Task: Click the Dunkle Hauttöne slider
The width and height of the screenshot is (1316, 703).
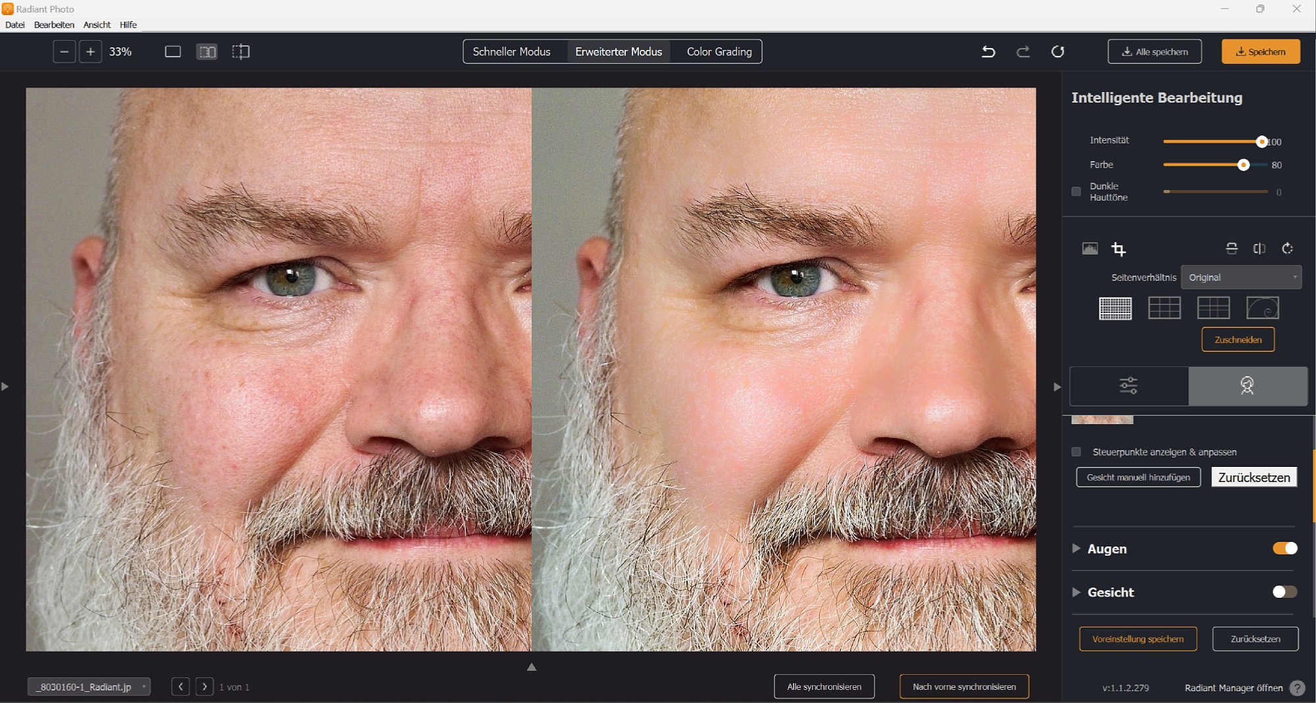Action: click(1215, 191)
